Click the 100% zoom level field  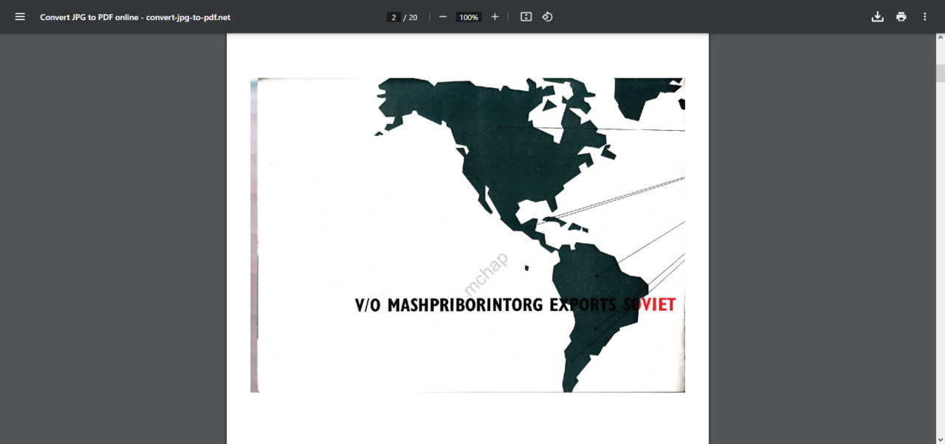(x=469, y=17)
